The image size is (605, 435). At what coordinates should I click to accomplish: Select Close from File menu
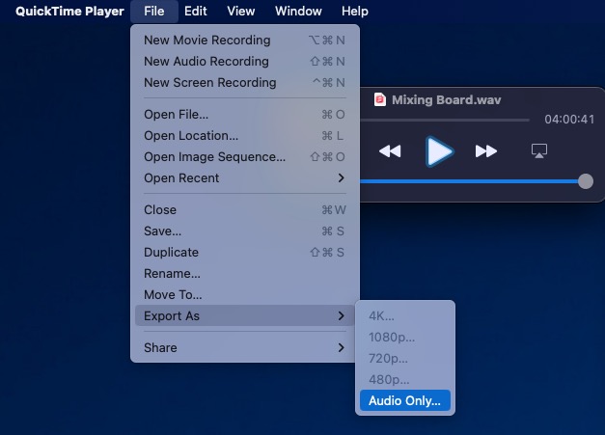point(245,210)
